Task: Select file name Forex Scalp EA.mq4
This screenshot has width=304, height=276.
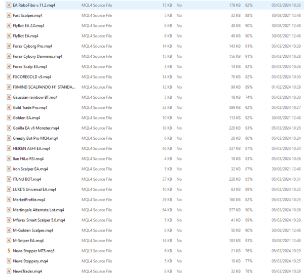Action: coord(30,67)
